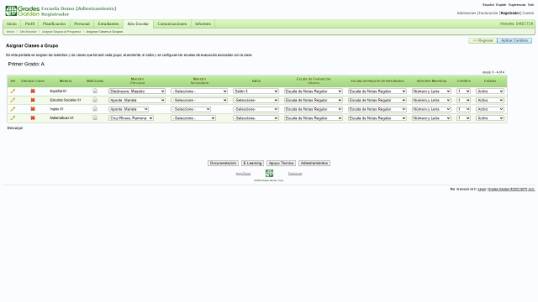Click the edit pencil for Matemáticas 01
Image resolution: width=538 pixels, height=302 pixels.
coord(13,117)
